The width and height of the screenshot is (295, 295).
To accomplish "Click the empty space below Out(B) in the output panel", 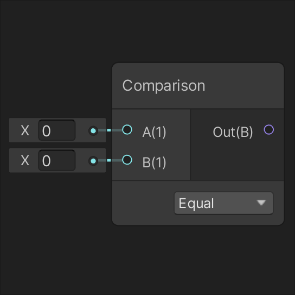I will point(237,160).
